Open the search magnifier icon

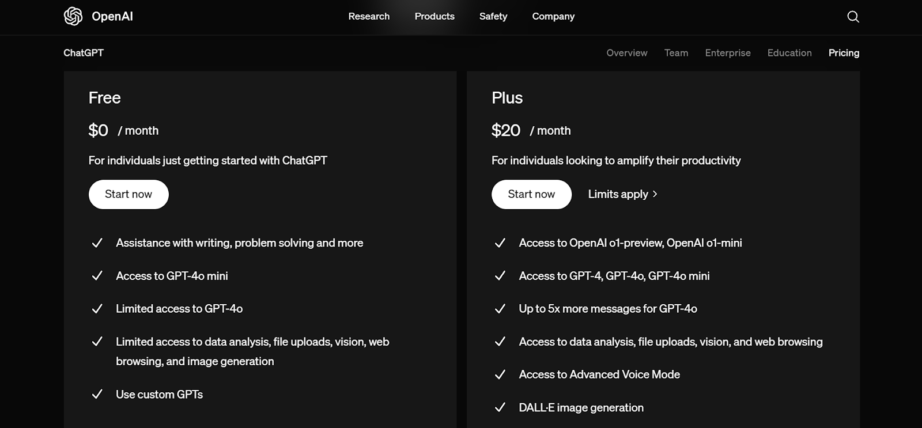(x=853, y=17)
